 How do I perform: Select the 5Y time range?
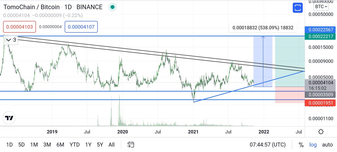click(x=100, y=145)
